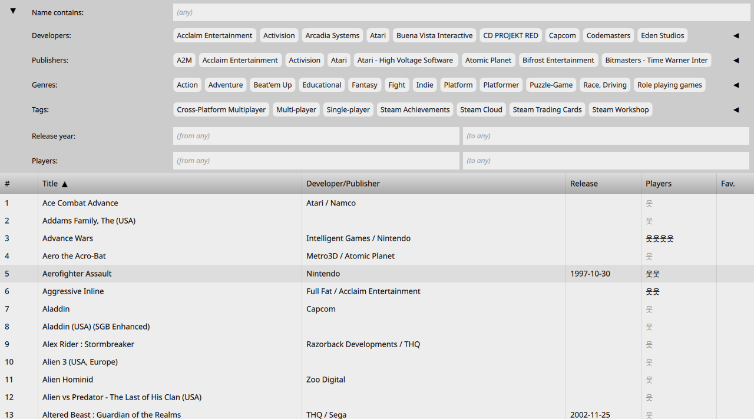Sort by the Fav. column header
This screenshot has width=754, height=419.
point(735,184)
